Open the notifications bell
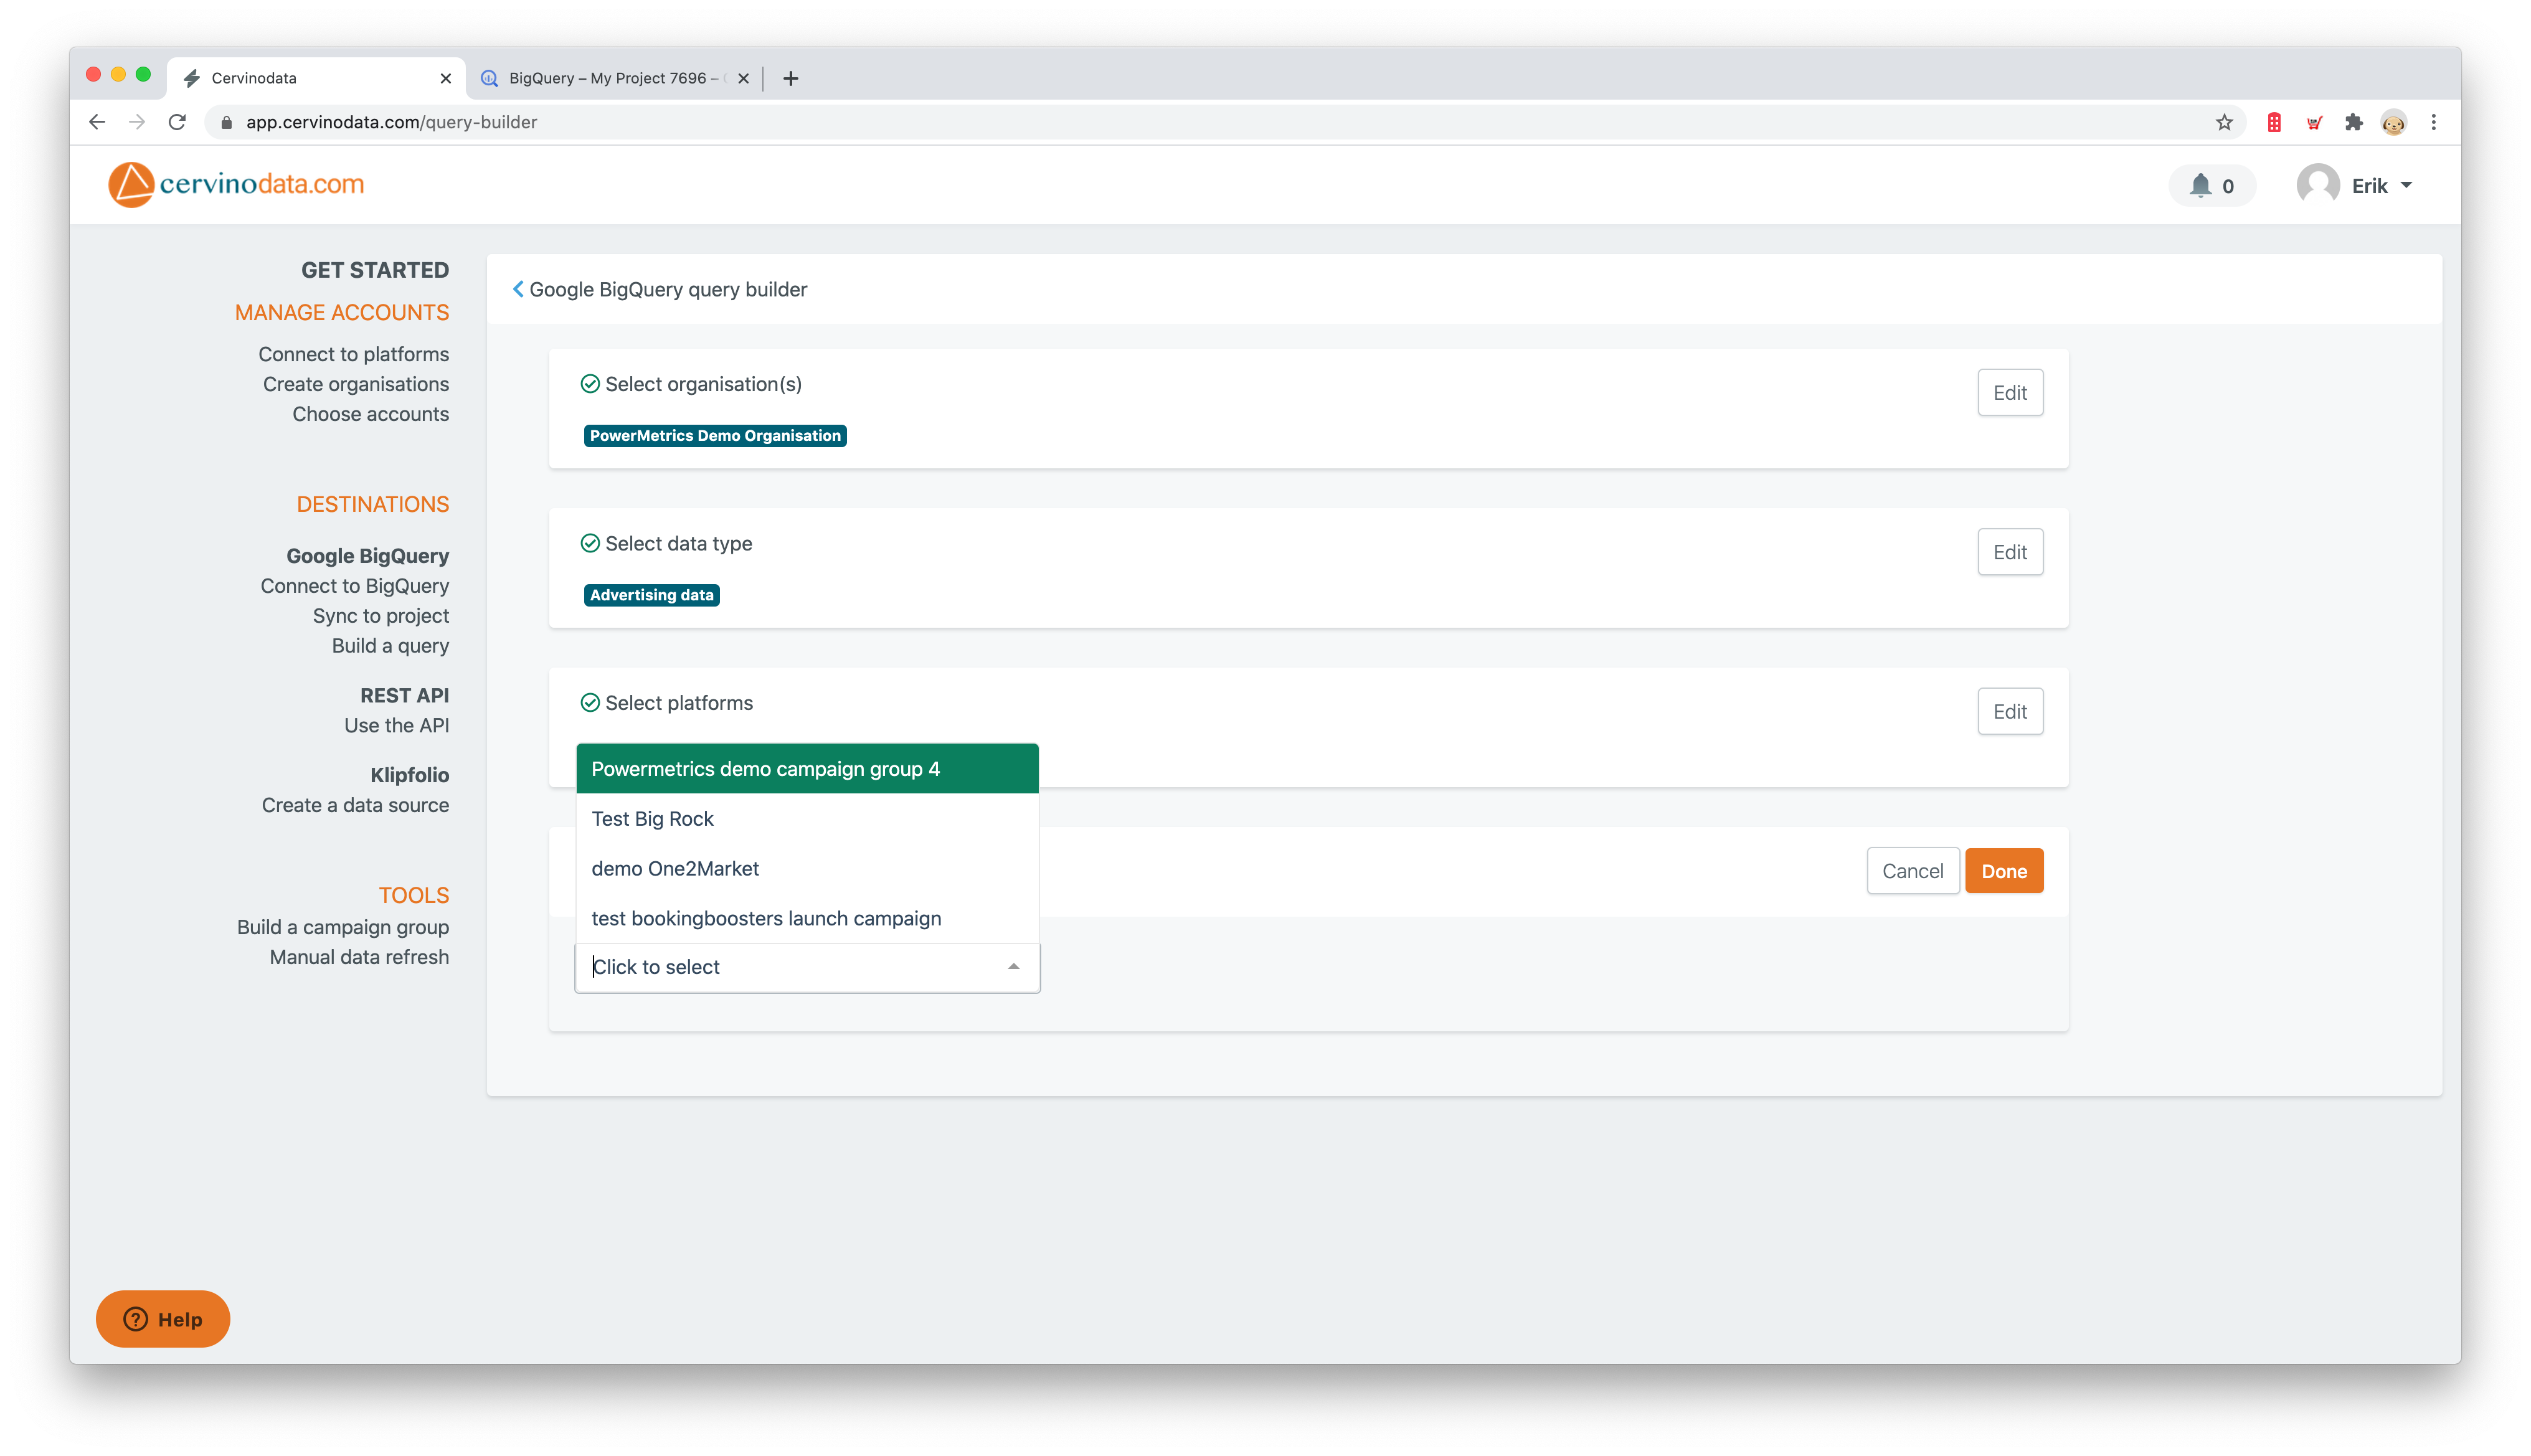 coord(2200,186)
